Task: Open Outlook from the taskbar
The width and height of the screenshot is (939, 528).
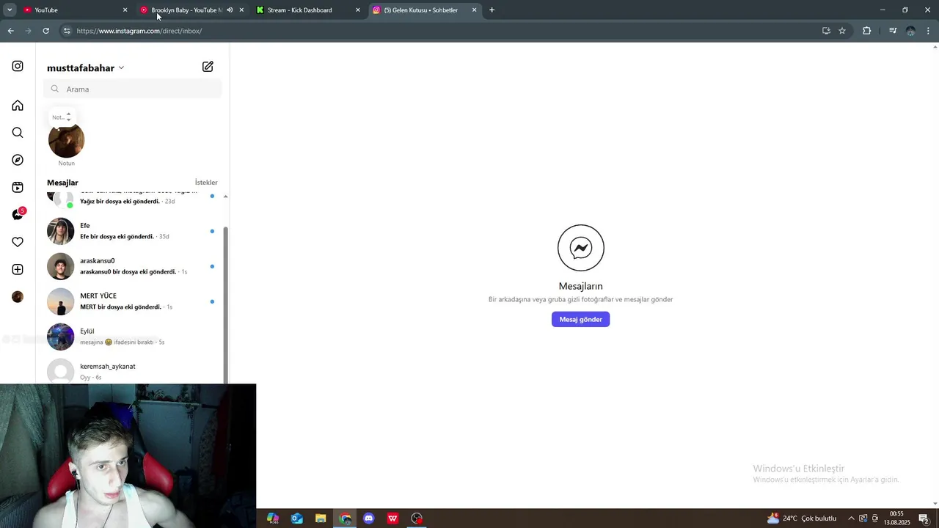Action: [297, 518]
